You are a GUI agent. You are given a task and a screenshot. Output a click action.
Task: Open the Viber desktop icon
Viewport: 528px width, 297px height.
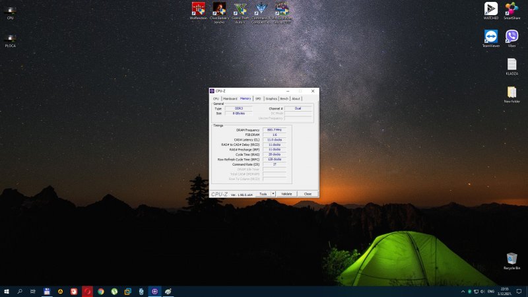coord(512,39)
